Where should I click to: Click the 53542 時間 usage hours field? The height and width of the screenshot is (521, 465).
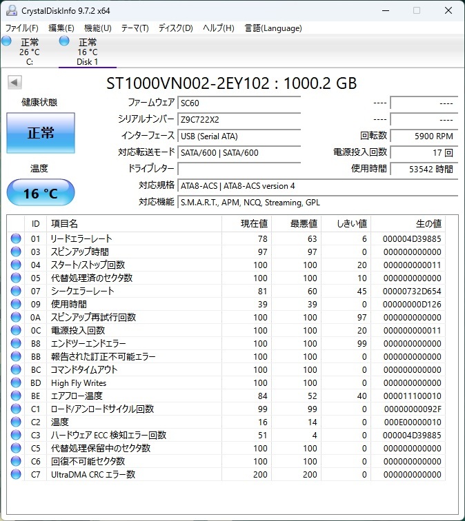(424, 169)
